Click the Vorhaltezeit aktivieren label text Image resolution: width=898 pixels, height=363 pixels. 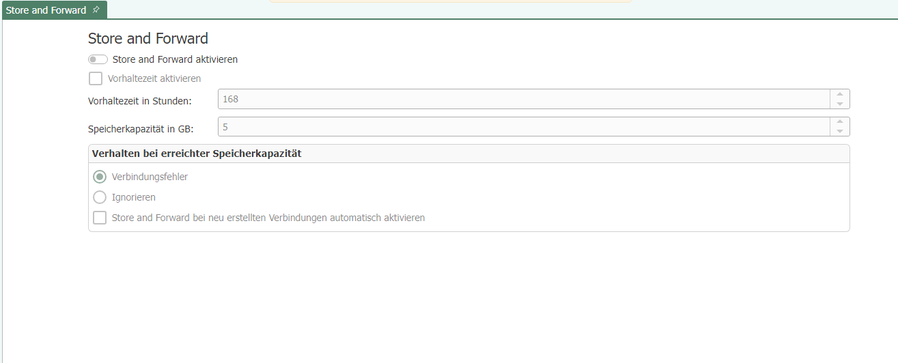[x=154, y=78]
